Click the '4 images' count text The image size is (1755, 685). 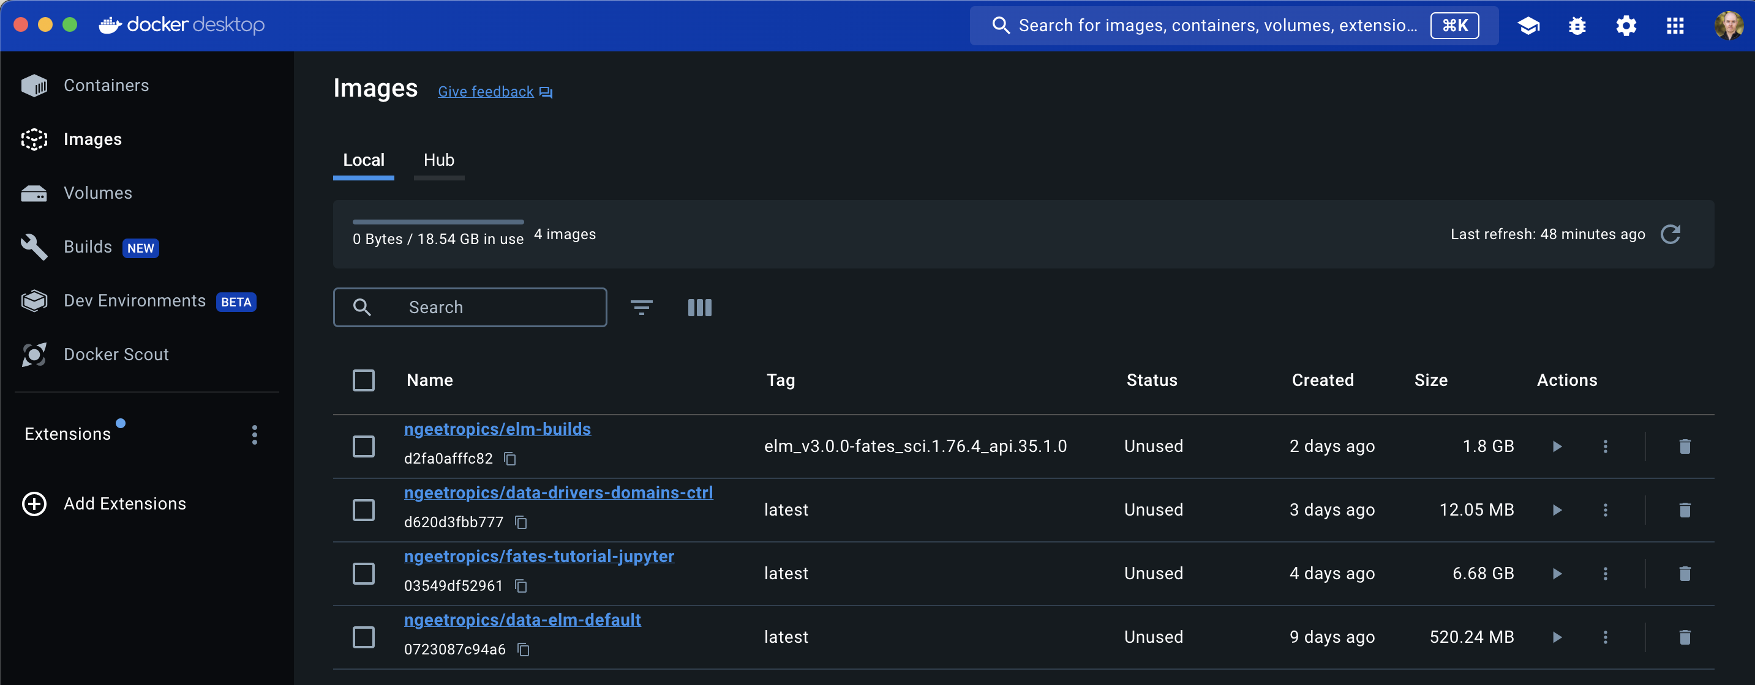tap(565, 235)
